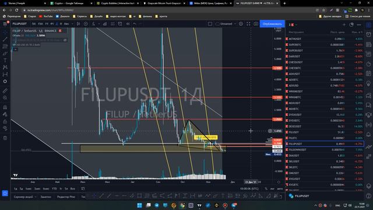The width and height of the screenshot is (373, 210).
Task: Open the bar replay tool
Action: coord(128,24)
